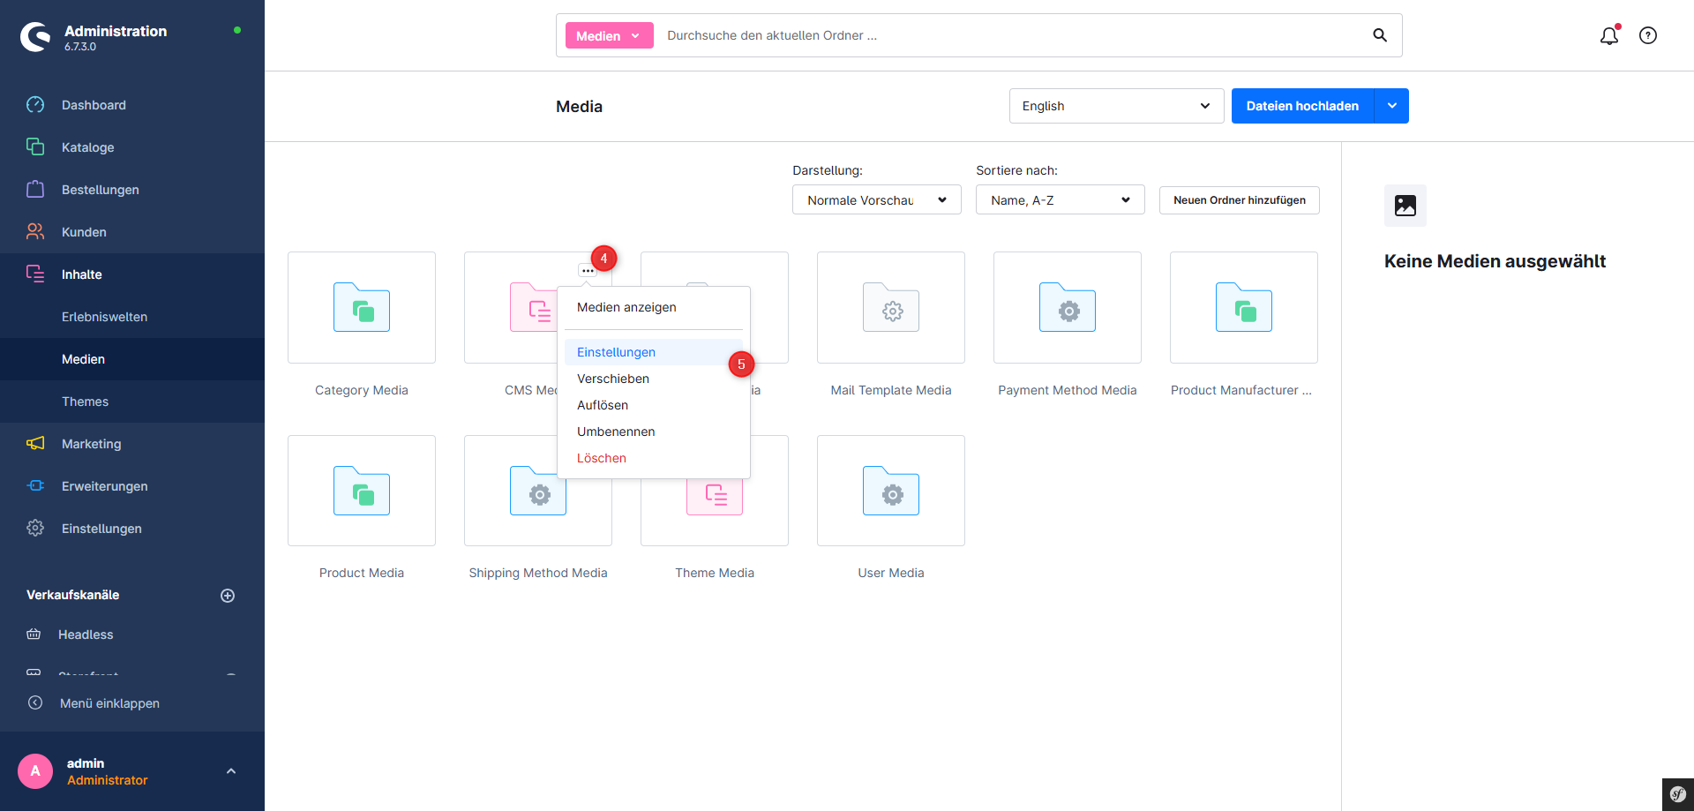The width and height of the screenshot is (1694, 811).
Task: Click the Kataloge menu label
Action: (x=88, y=147)
